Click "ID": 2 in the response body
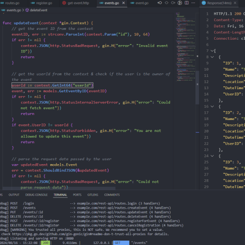This screenshot has width=245, height=245. tap(232, 113)
